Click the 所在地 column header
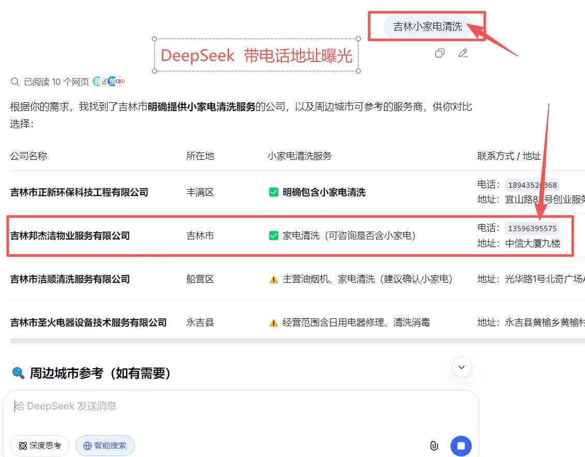The height and width of the screenshot is (457, 585). tap(200, 156)
